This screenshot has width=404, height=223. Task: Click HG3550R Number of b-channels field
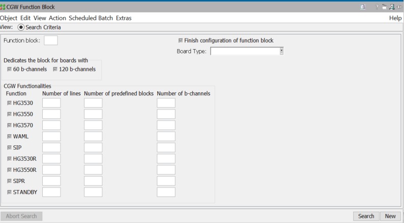166,170
